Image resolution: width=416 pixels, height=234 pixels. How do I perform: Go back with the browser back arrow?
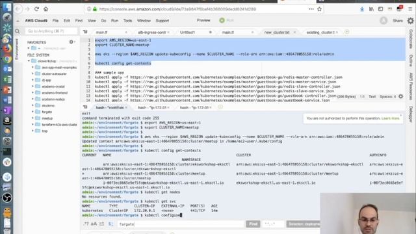click(18, 9)
